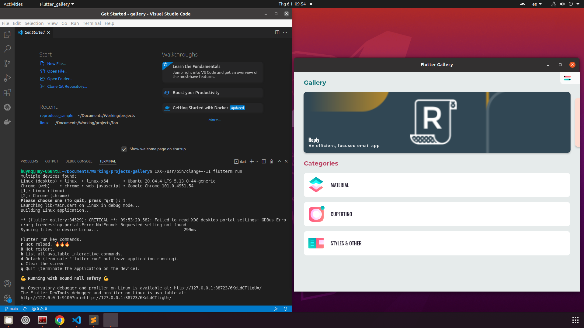Open the 'en' language menu in top bar
The image size is (584, 328).
537,4
